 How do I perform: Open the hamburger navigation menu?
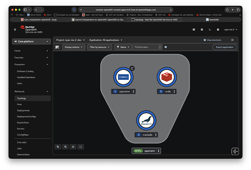[x=15, y=29]
